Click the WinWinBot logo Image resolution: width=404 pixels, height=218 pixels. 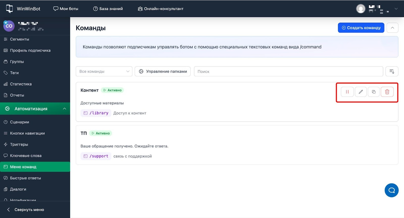point(23,9)
